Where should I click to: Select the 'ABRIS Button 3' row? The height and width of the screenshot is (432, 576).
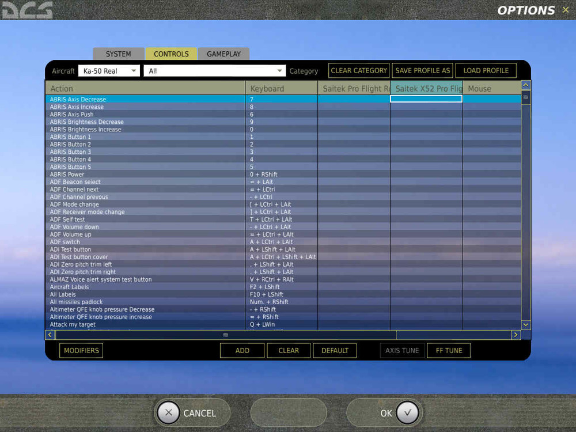coord(283,151)
